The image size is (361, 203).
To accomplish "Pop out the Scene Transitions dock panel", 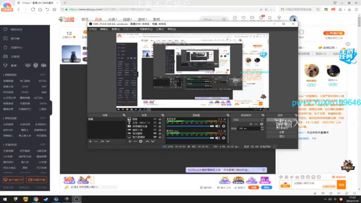I will (x=263, y=115).
